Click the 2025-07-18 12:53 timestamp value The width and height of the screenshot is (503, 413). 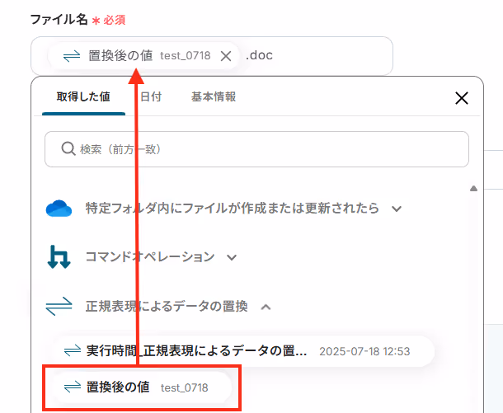point(364,351)
